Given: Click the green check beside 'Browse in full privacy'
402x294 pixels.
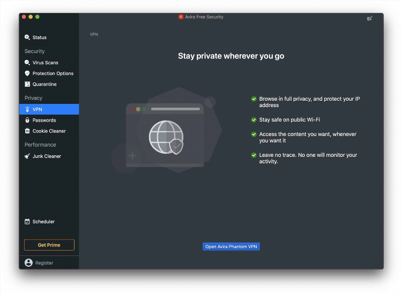Looking at the screenshot, I should (254, 99).
